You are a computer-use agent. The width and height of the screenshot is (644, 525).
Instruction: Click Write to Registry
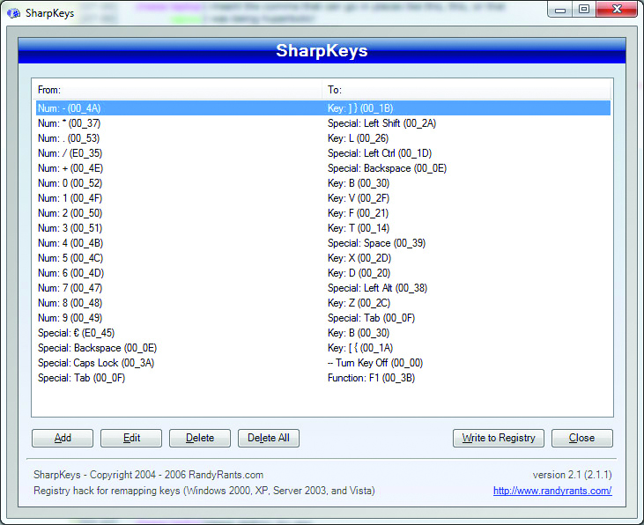pos(498,438)
